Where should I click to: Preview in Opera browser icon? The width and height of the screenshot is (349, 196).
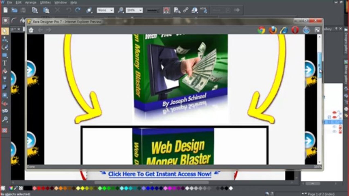click(295, 30)
